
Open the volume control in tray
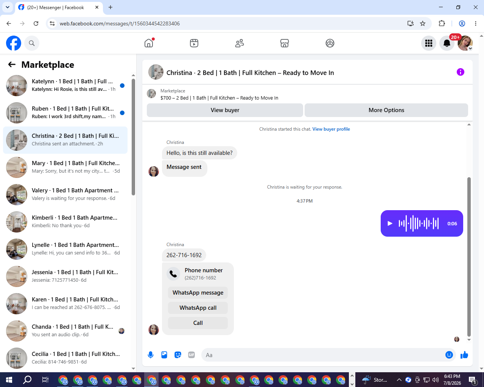coord(436,380)
